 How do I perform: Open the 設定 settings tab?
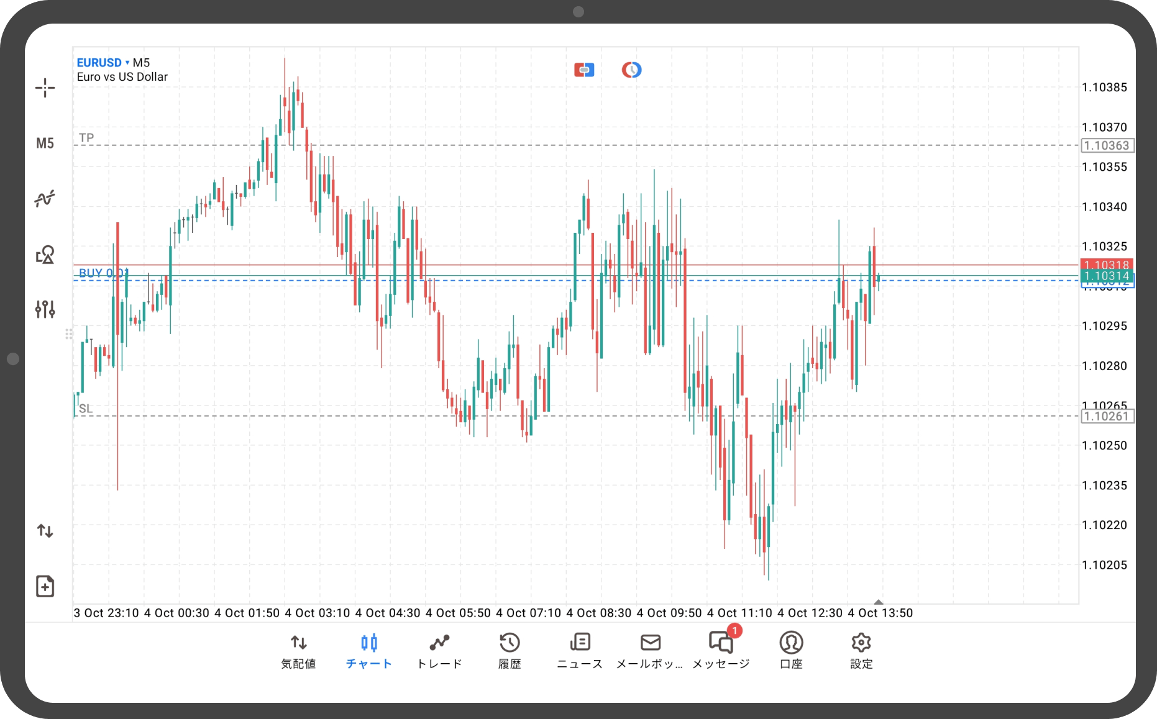pyautogui.click(x=861, y=651)
